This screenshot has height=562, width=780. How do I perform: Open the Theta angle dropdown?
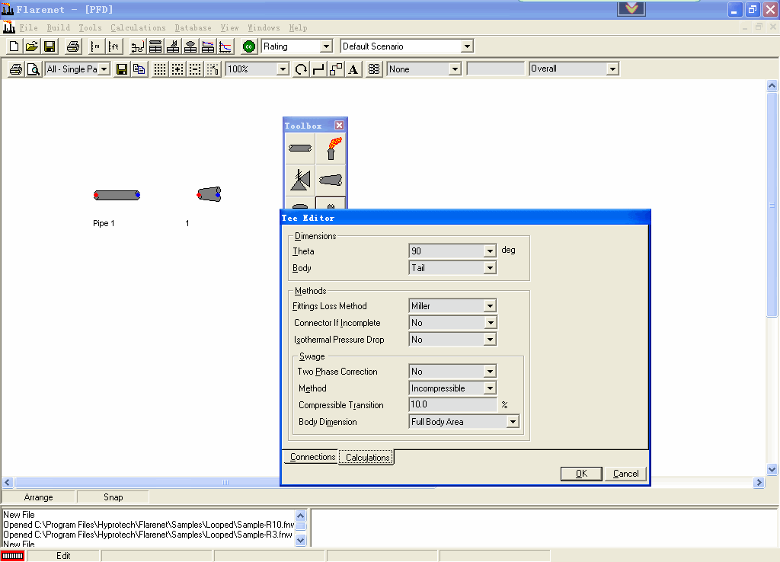point(490,251)
